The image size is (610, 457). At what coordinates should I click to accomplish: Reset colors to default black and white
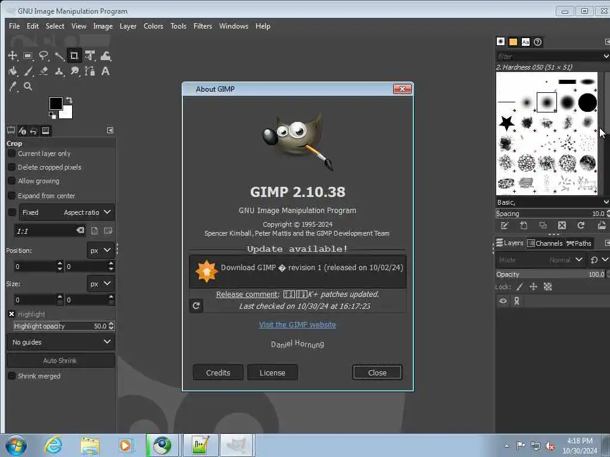52,115
